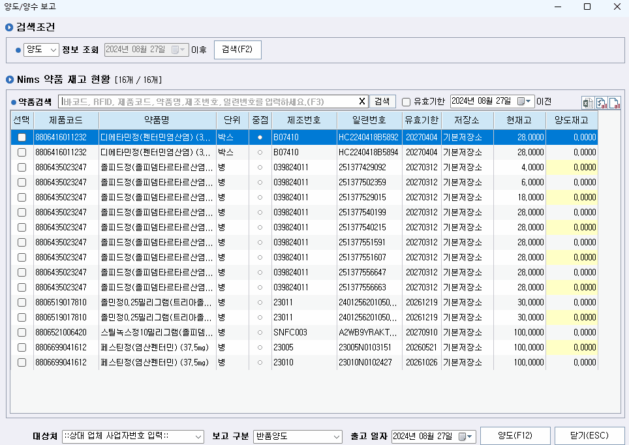Sort by 약품명 column header
Viewport: 629px width, 445px height.
pyautogui.click(x=157, y=120)
